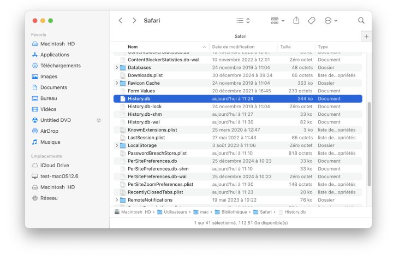Open the ellipsis actions menu
This screenshot has width=393, height=259.
(331, 21)
